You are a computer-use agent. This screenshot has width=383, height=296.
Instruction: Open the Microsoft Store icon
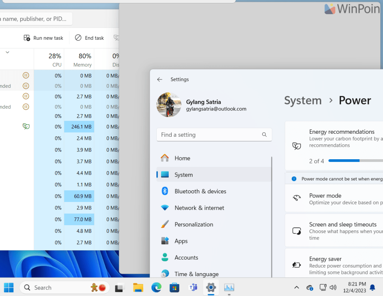[175, 287]
